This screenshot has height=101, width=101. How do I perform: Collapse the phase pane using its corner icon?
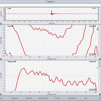click(1, 59)
